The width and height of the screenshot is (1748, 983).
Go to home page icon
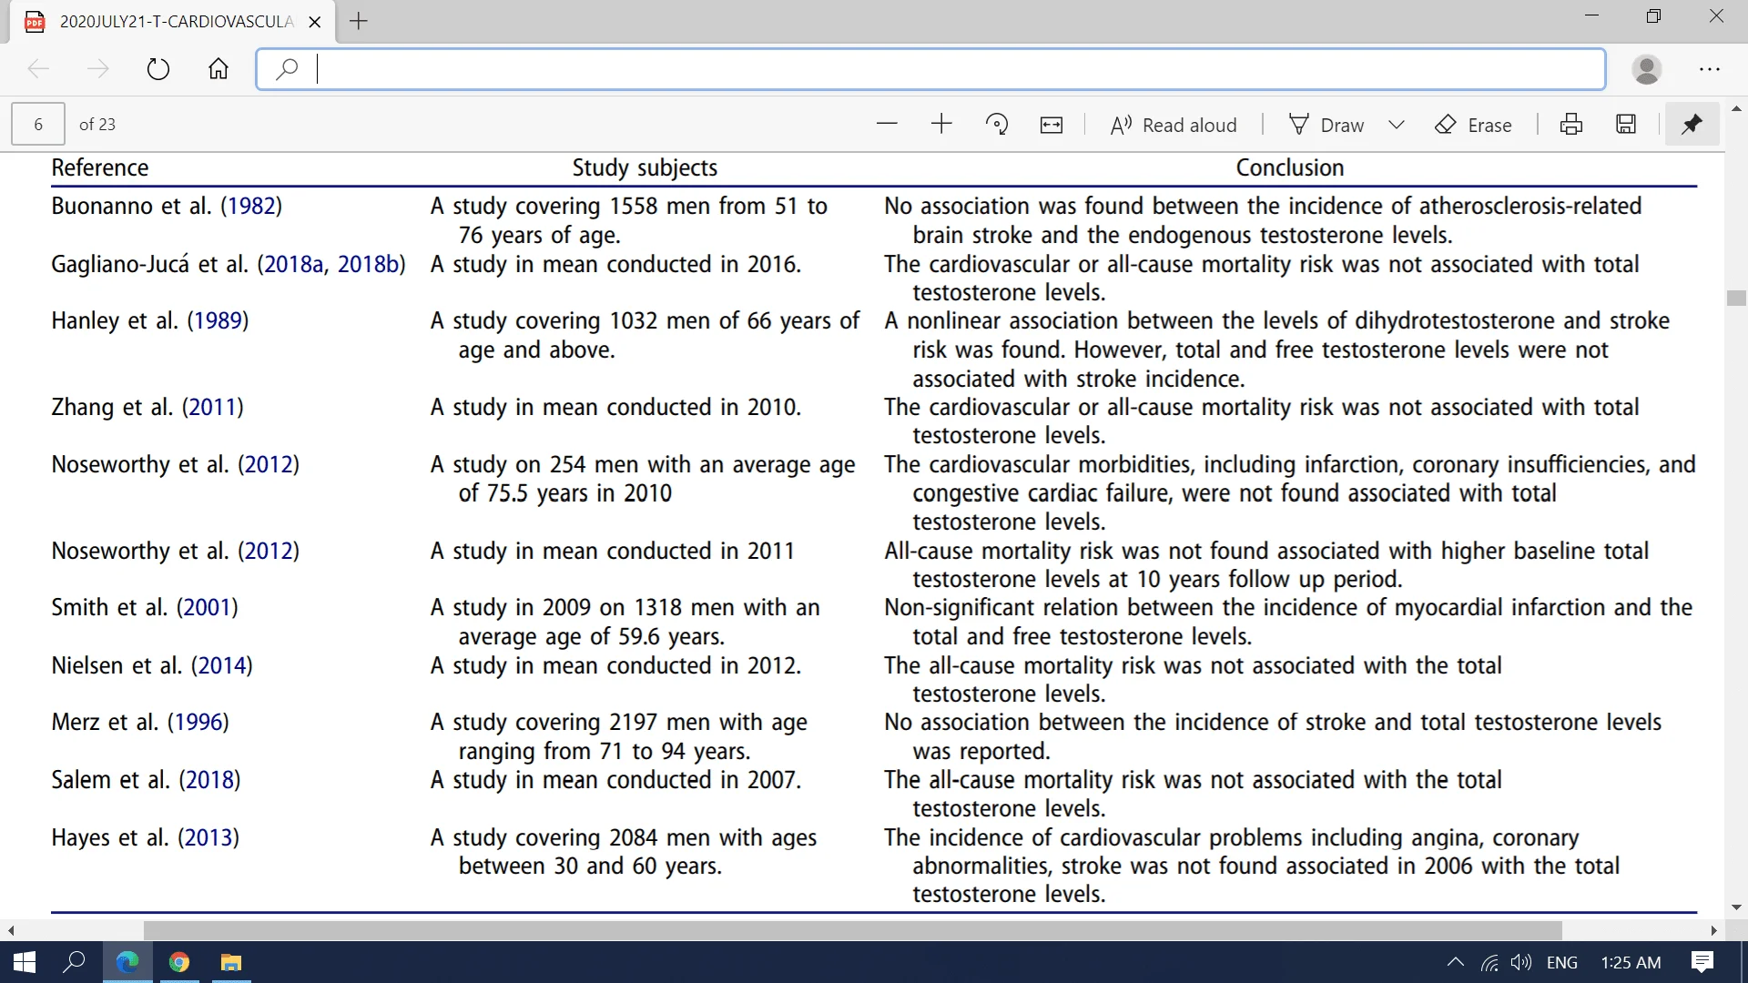pyautogui.click(x=218, y=69)
